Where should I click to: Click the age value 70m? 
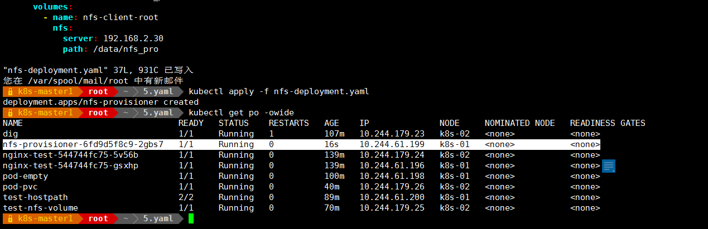[x=331, y=208]
